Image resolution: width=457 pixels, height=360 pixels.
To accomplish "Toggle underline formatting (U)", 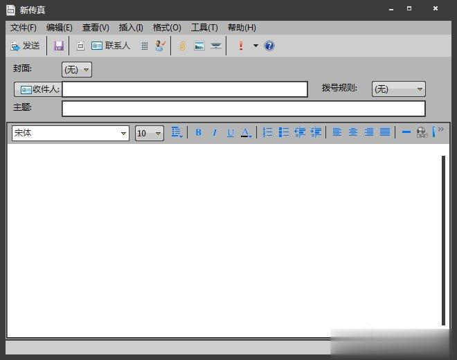I will (x=231, y=133).
